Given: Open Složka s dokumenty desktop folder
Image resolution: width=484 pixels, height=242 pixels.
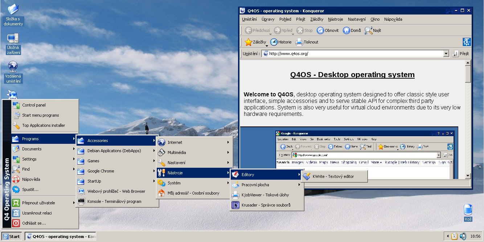Looking at the screenshot, I should point(13,10).
